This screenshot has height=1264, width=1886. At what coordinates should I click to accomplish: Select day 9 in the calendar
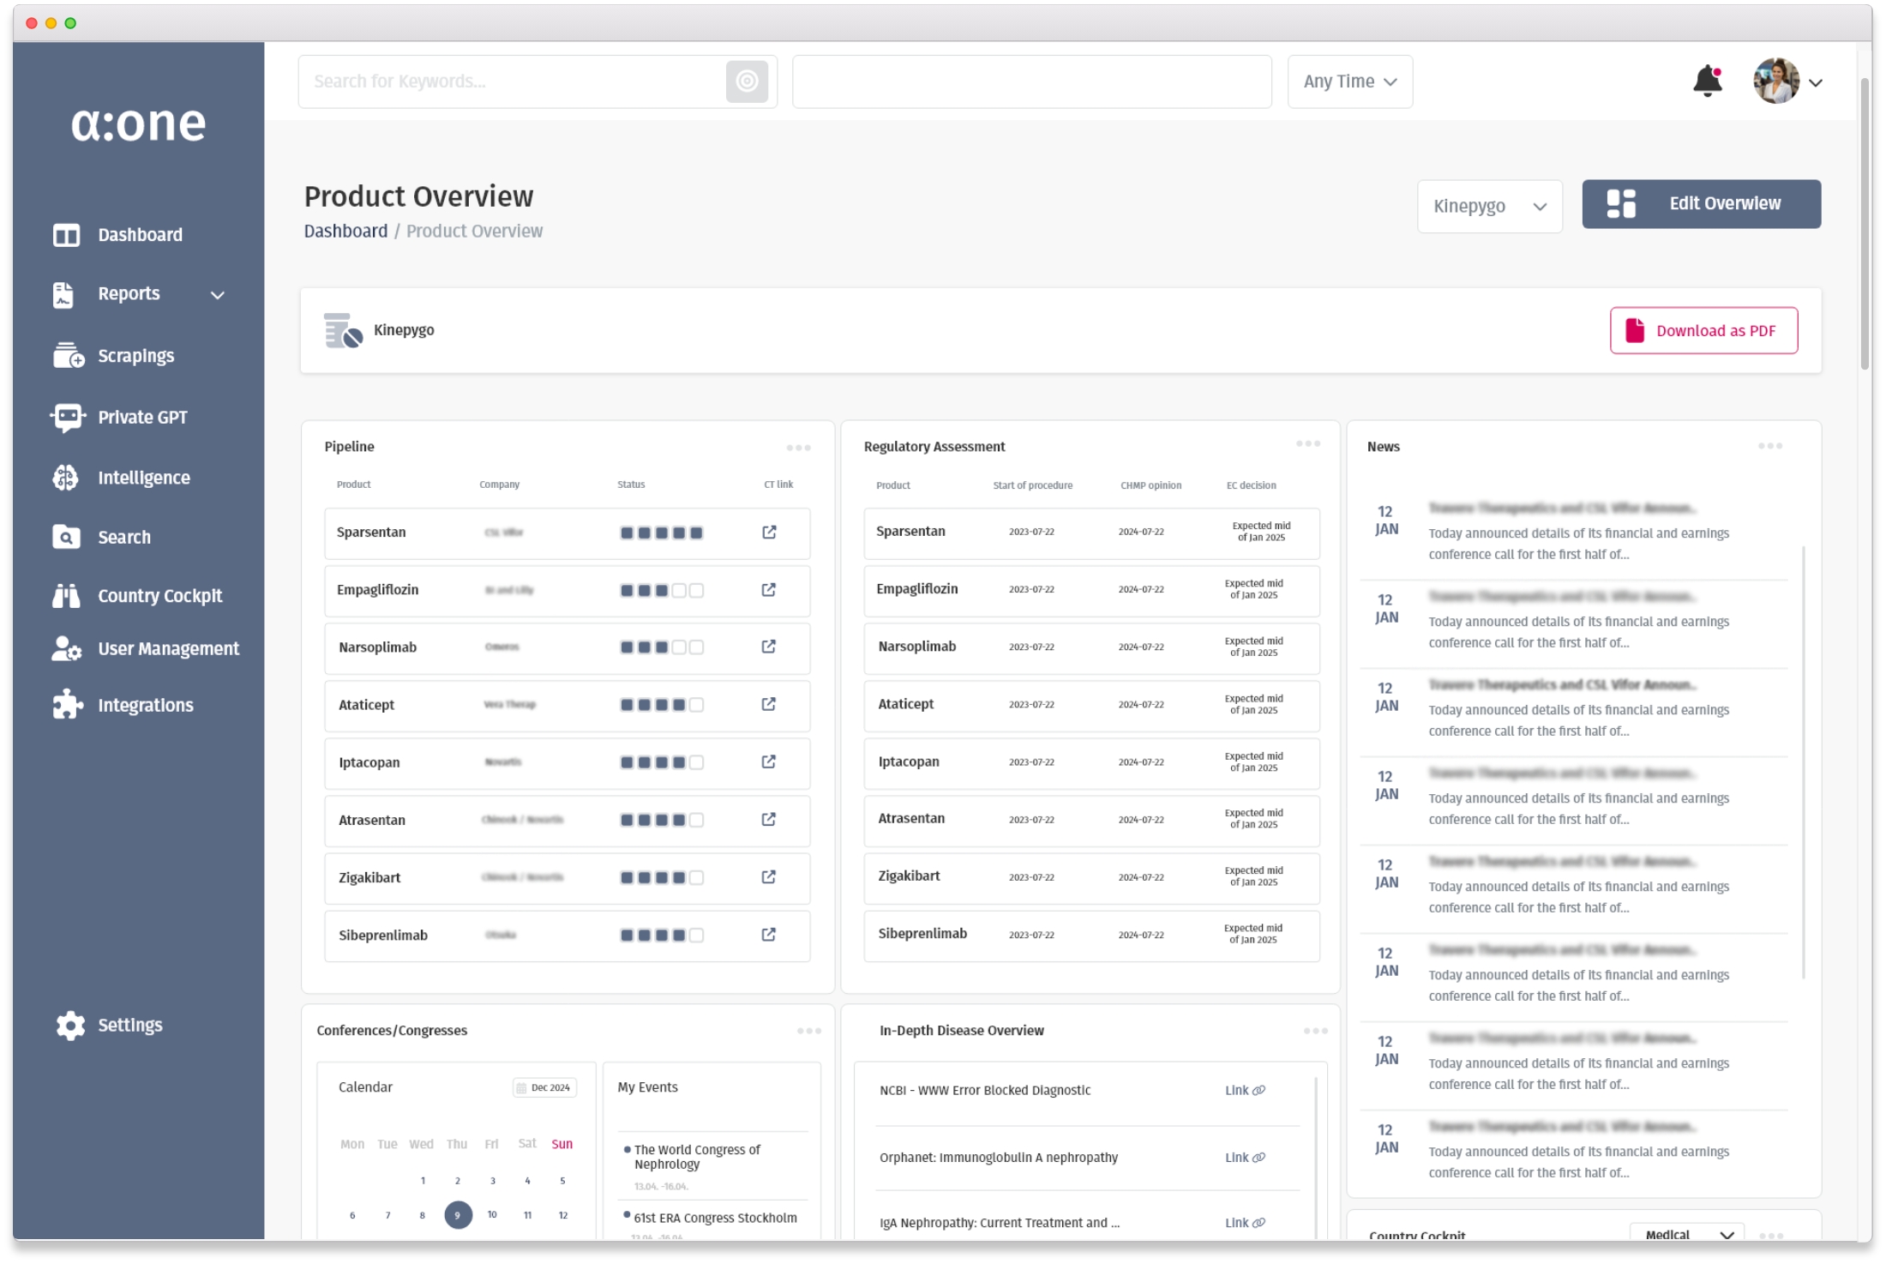click(x=458, y=1215)
